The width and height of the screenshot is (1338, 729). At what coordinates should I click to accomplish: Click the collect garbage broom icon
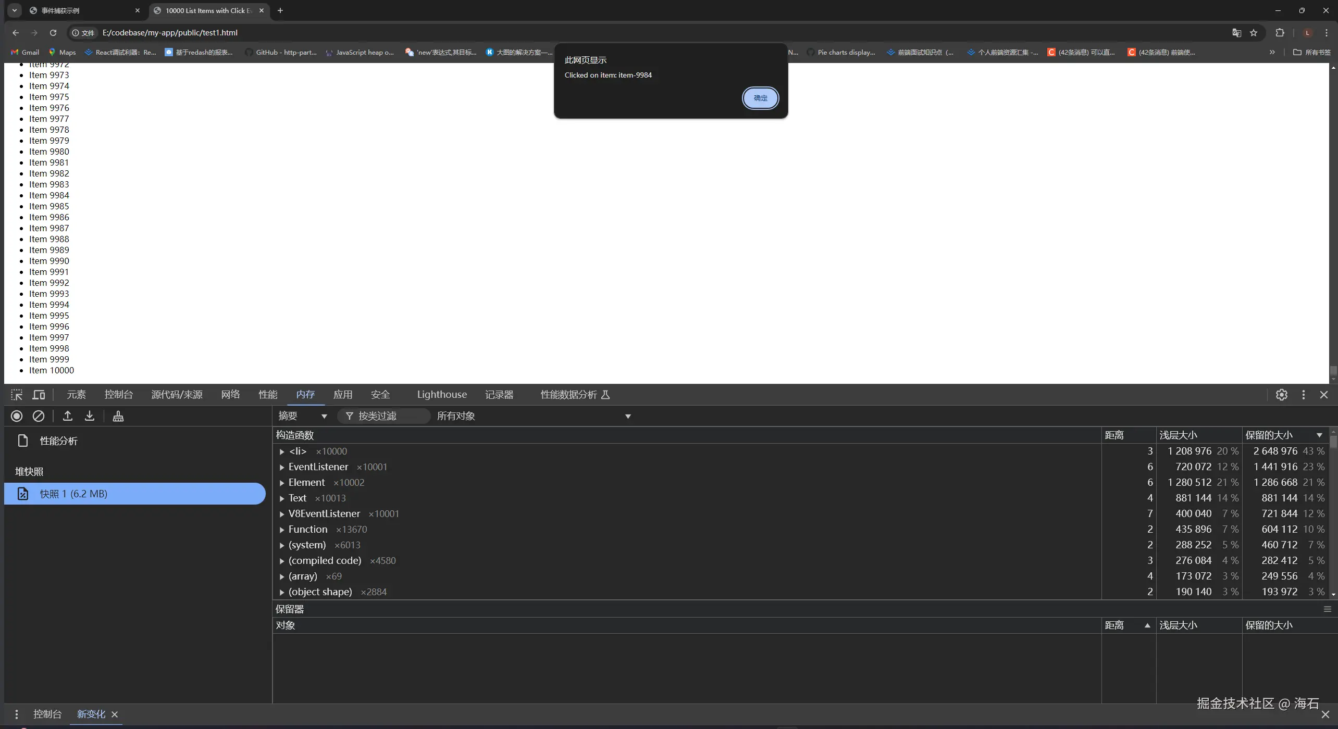tap(118, 416)
